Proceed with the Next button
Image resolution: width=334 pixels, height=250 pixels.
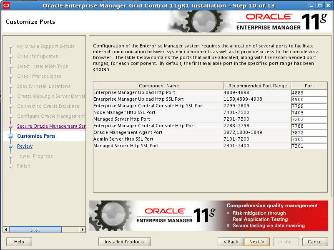tap(257, 242)
